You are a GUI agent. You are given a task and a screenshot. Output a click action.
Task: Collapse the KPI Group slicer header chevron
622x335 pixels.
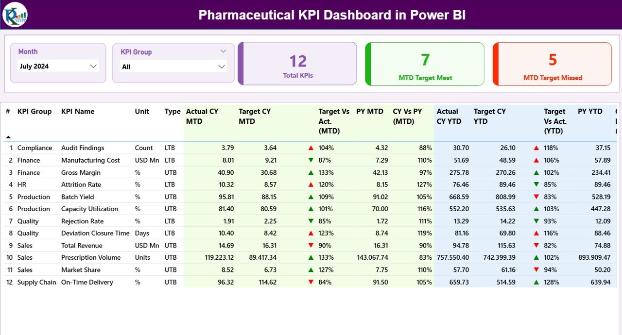(x=223, y=51)
